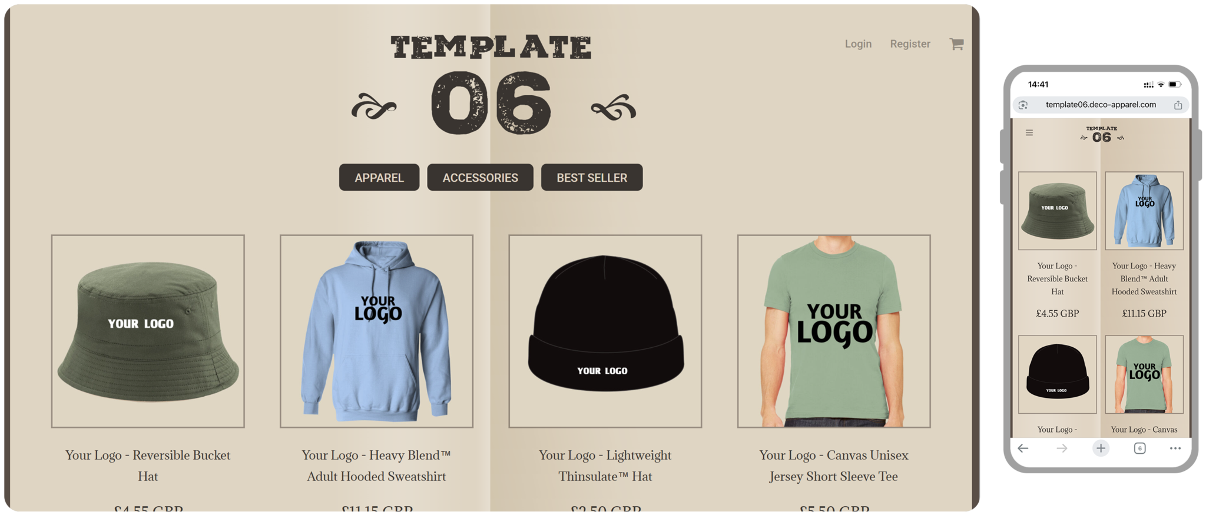This screenshot has height=515, width=1206.
Task: Select the Lightweight Thinsulate Hat title link
Action: pyautogui.click(x=605, y=466)
